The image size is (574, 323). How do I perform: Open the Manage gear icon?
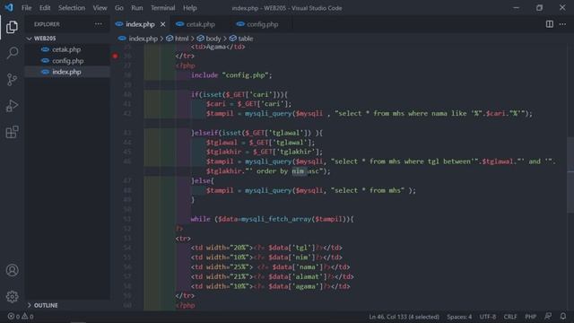pos(12,297)
